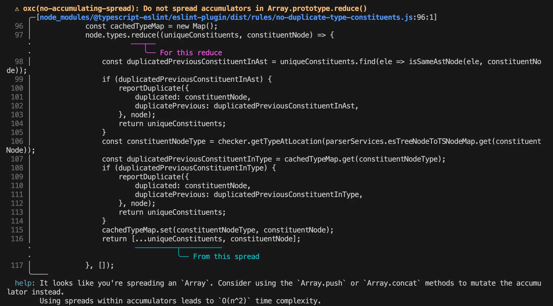This screenshot has height=306, width=553.
Task: Click the 'From this spread' annotation
Action: pos(226,257)
